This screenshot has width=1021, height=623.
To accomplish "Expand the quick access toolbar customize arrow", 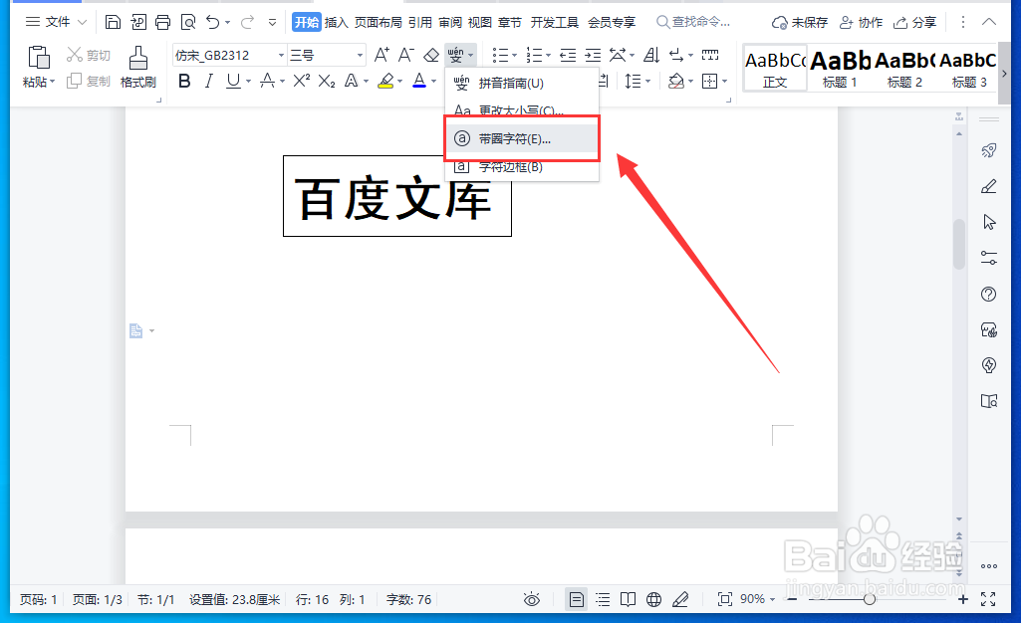I will tap(272, 23).
